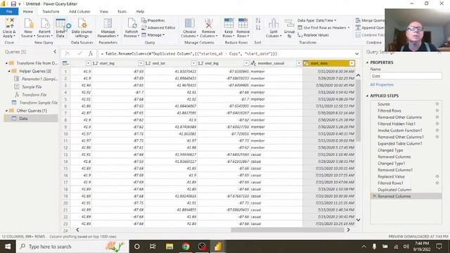
Task: Click the formula bar fx icon
Action: [91, 53]
